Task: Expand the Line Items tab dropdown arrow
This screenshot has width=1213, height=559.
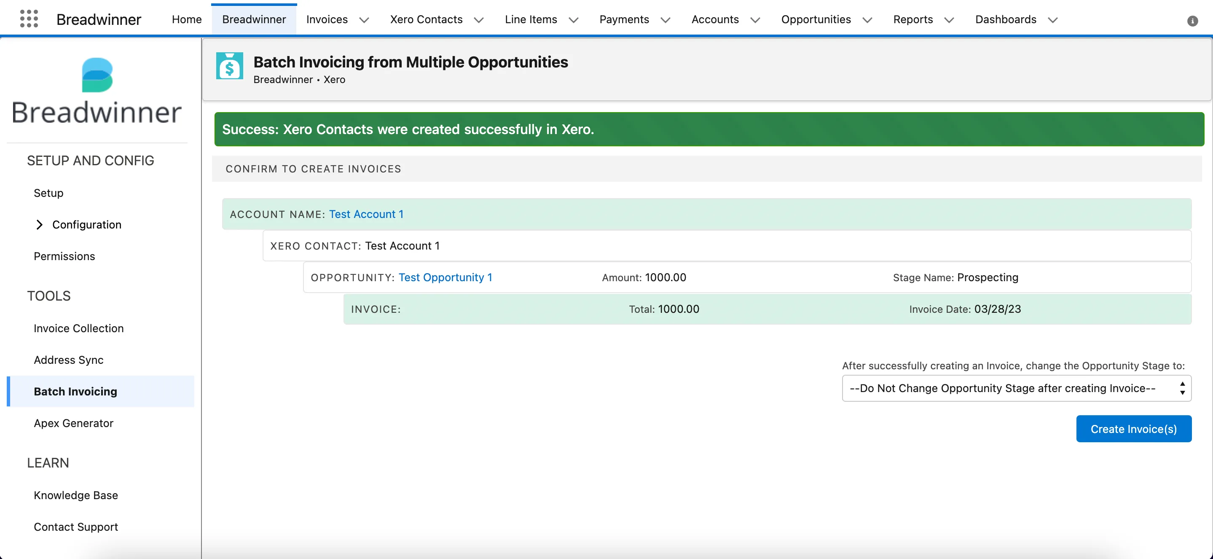Action: pyautogui.click(x=574, y=20)
